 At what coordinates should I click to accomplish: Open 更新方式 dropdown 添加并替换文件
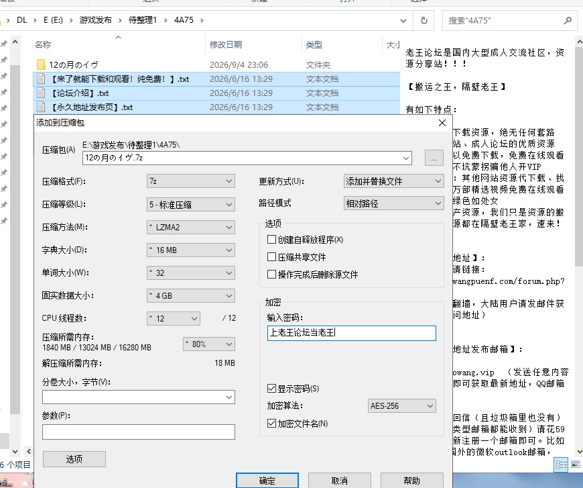[x=394, y=181]
